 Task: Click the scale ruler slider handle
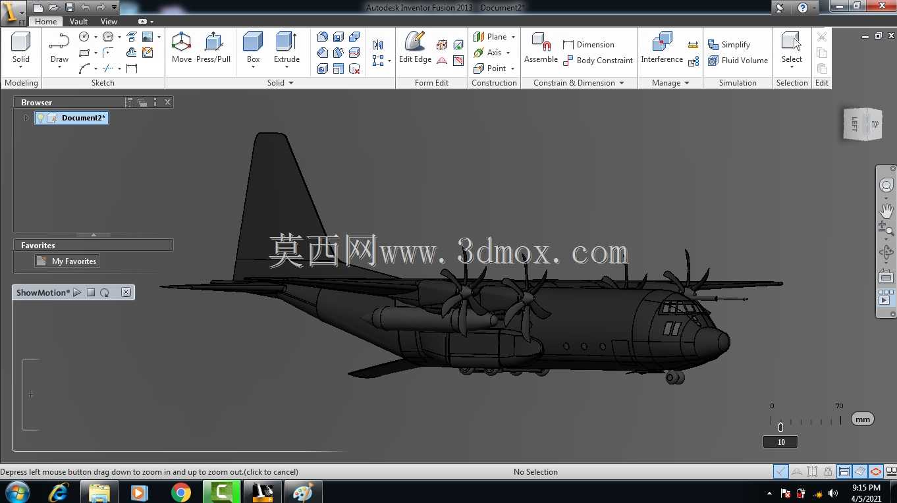[x=780, y=427]
